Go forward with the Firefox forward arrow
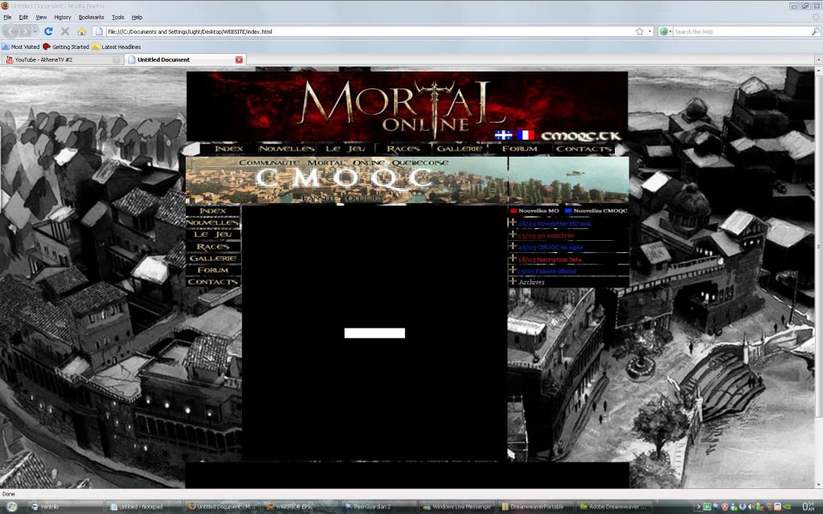The width and height of the screenshot is (823, 514). (25, 31)
